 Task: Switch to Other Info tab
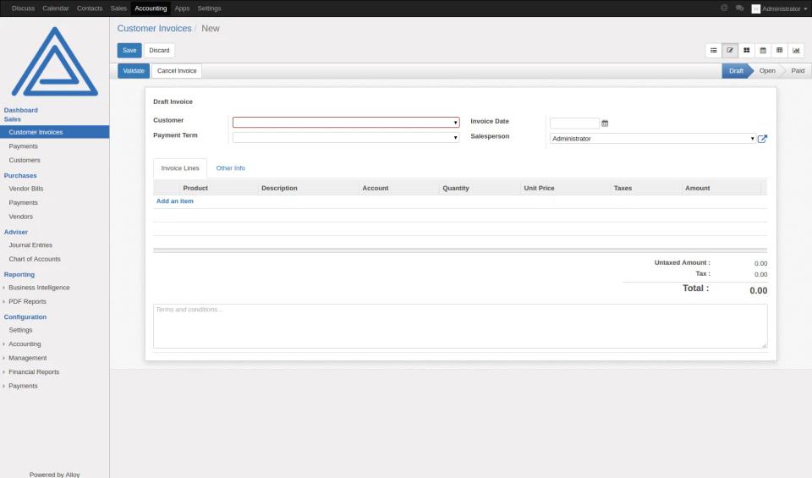[230, 168]
